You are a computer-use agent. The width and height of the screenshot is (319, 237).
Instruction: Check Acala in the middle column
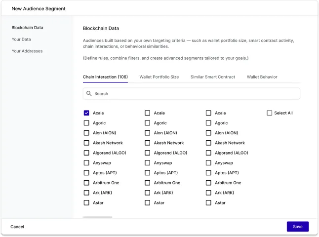(148, 113)
